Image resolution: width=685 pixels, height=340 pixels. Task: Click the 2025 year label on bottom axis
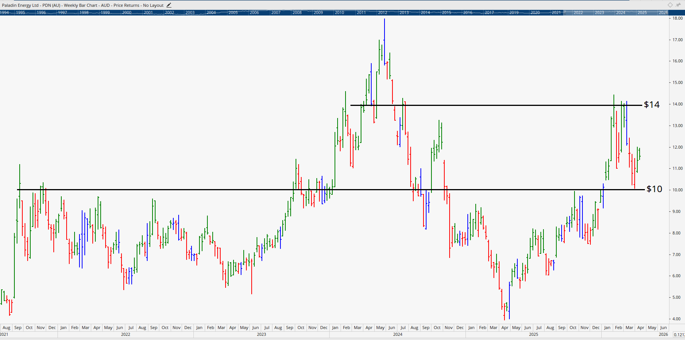click(533, 334)
